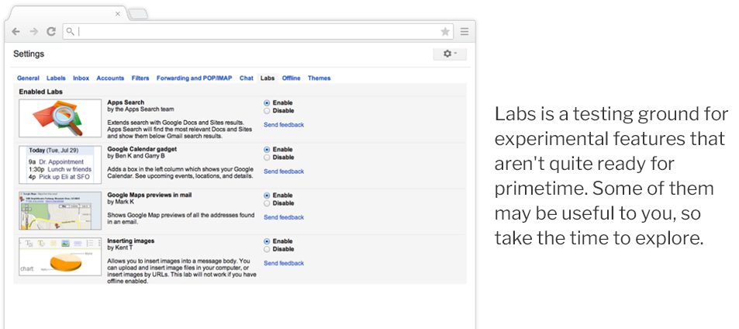Click the Google Maps preview thumbnail
Viewport: 739px width, 329px height.
point(60,210)
